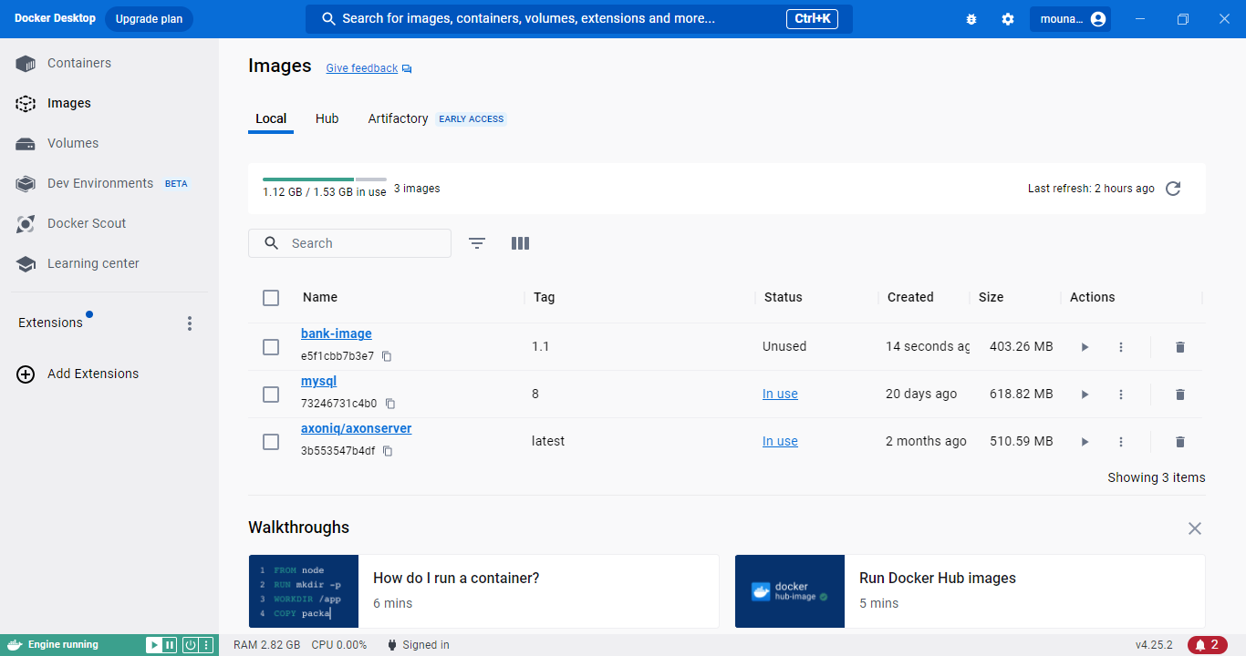
Task: Click Add Extensions plus icon
Action: coord(26,374)
